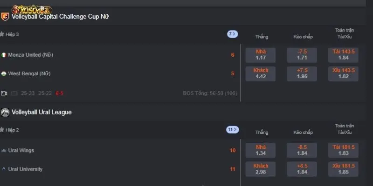The image size is (373, 186).
Task: Click the Ural League round logo icon
Action: pyautogui.click(x=5, y=112)
